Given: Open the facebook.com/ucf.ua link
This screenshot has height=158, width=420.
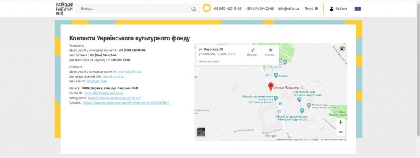Looking at the screenshot, I should 104,93.
